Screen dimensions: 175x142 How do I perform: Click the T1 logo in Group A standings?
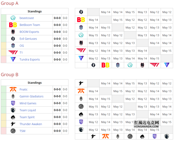coord(13,52)
